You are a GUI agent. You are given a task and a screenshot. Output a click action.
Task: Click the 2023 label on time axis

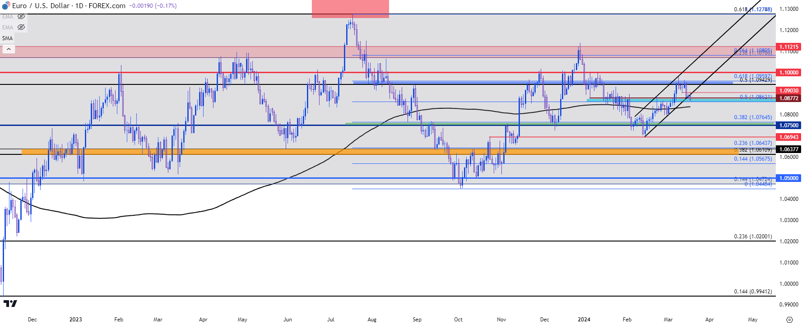point(76,320)
